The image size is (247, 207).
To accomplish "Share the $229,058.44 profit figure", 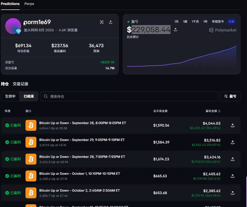I will pyautogui.click(x=175, y=29).
